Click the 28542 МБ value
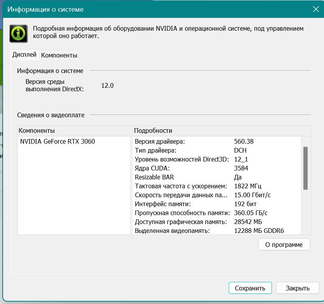Viewport: 324px width, 304px height. click(248, 222)
